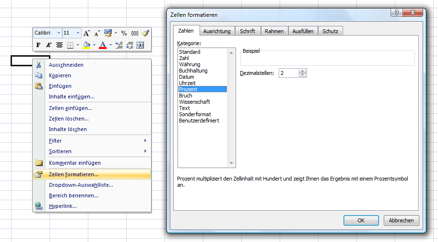Switch to the Schutz tab
438x242 pixels.
(330, 31)
